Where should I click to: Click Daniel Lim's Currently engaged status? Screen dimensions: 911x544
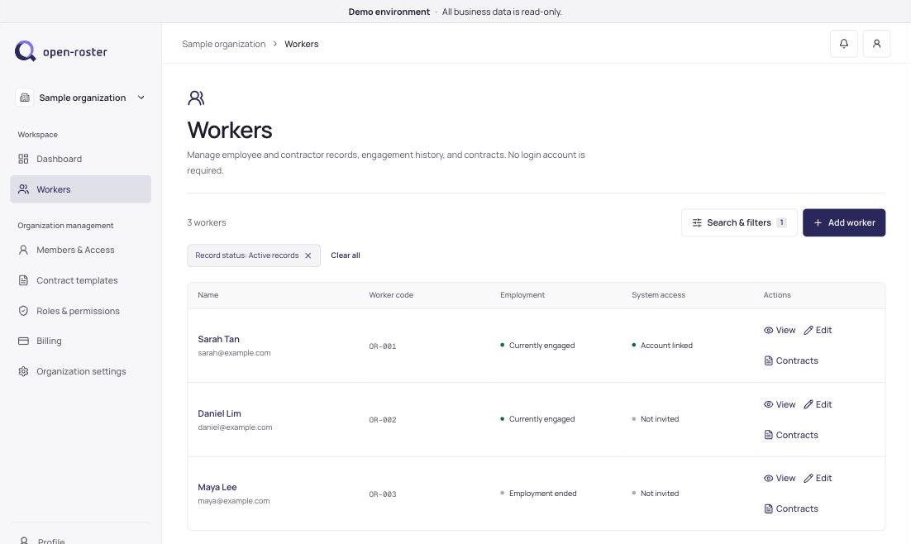coord(537,419)
